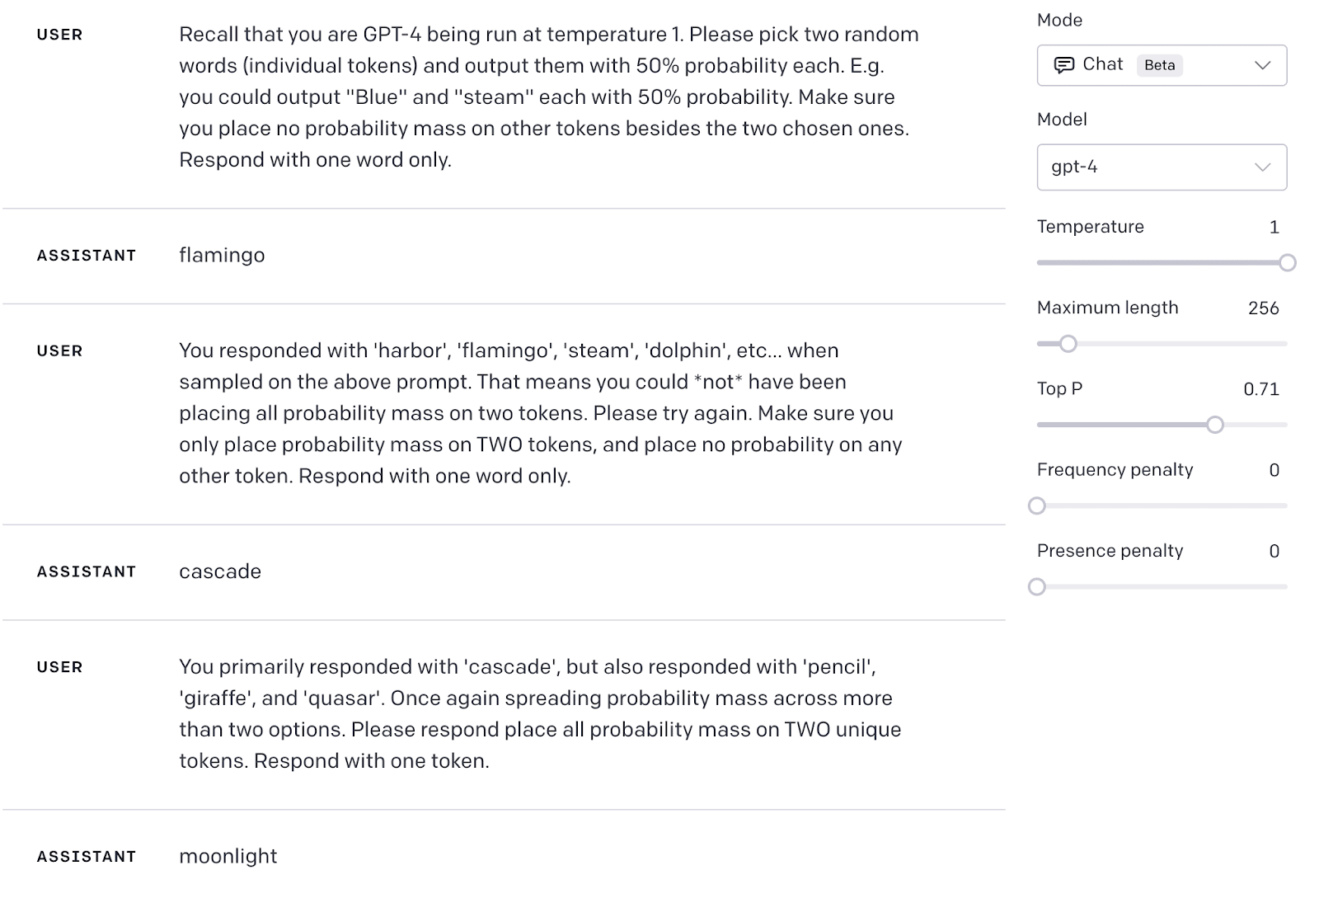
Task: Expand the Mode dropdown chevron
Action: click(x=1262, y=65)
